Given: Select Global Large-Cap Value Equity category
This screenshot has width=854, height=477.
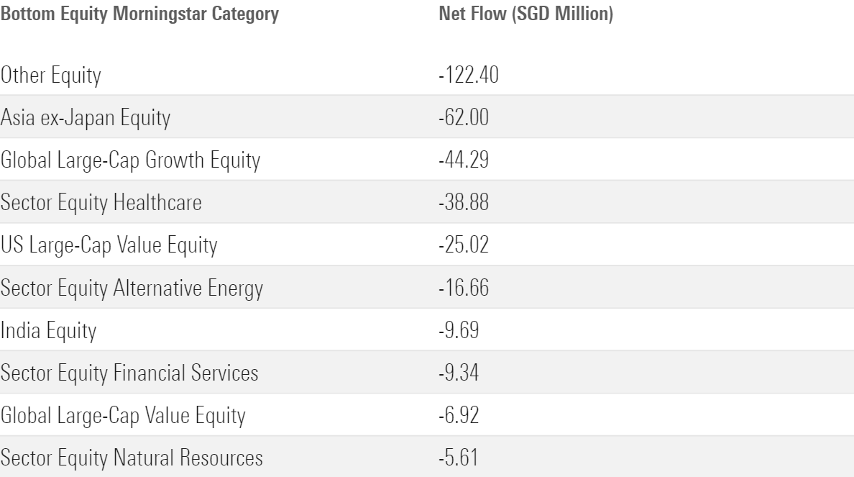Looking at the screenshot, I should point(124,415).
